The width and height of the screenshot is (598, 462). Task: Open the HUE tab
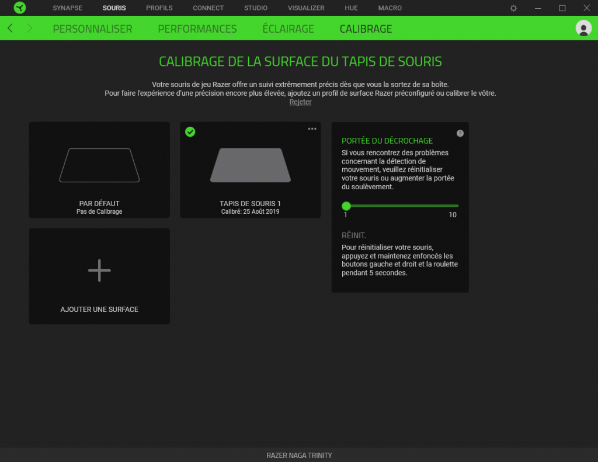pos(351,8)
